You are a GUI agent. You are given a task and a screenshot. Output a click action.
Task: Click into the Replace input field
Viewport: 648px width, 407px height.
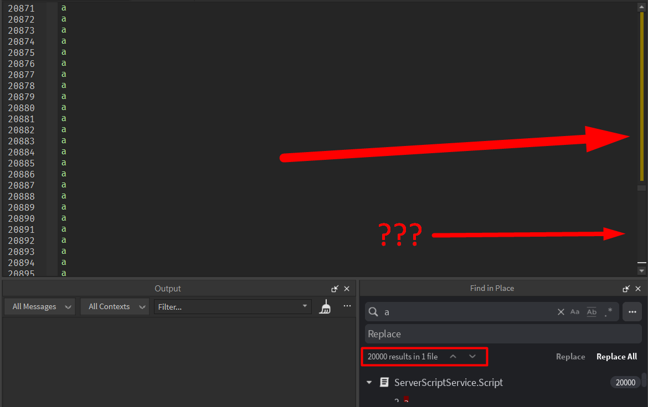coord(503,334)
